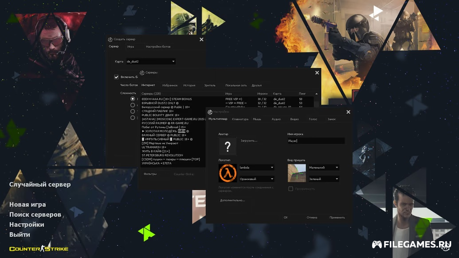
Task: Select server "PUBLIC BOUNTY ДВИЖ 18+"
Action: (173, 115)
